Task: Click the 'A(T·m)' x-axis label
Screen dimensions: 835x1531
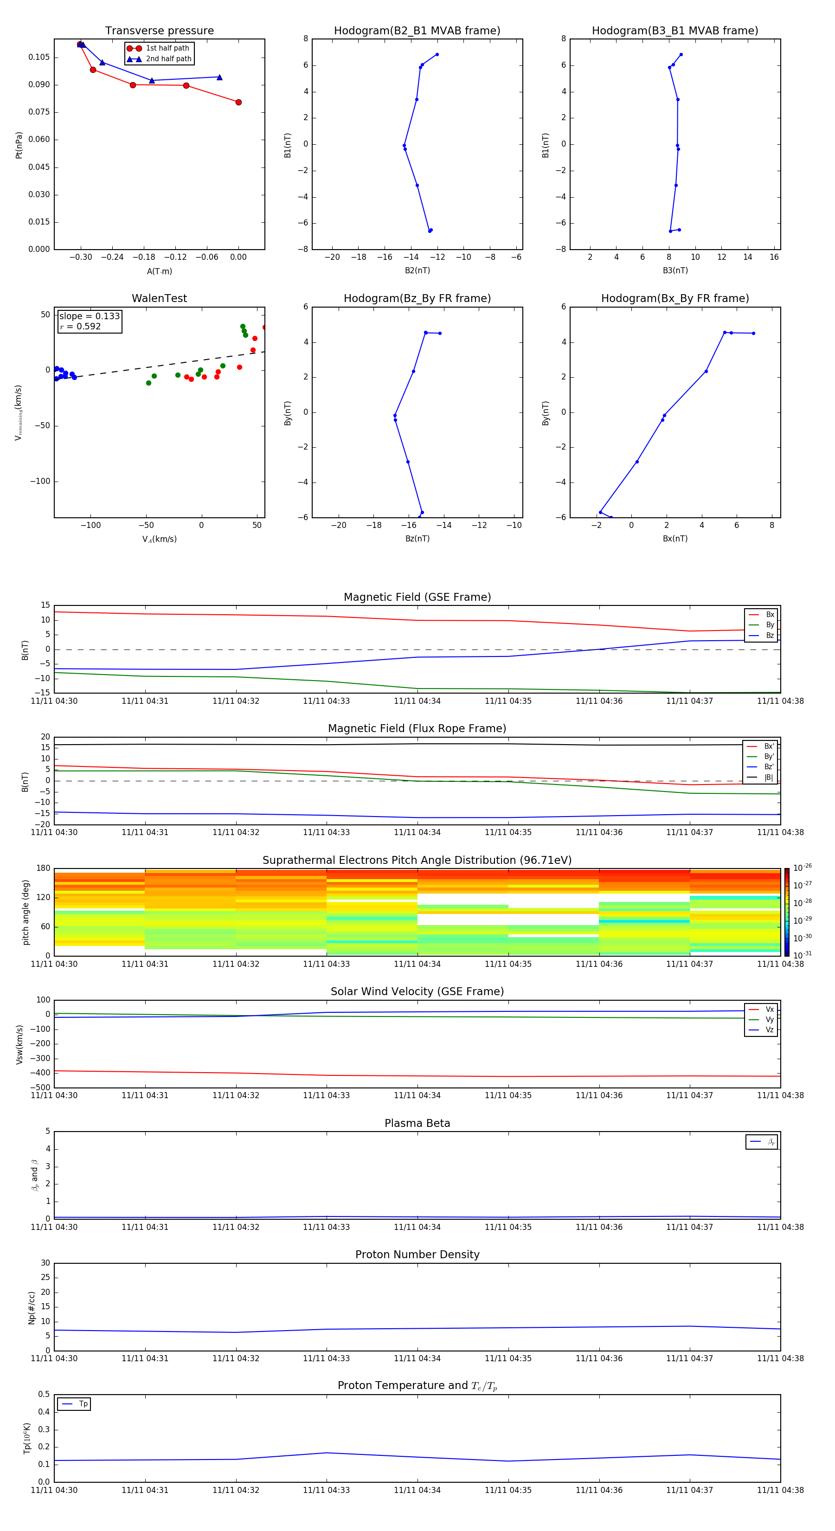Action: [x=159, y=271]
